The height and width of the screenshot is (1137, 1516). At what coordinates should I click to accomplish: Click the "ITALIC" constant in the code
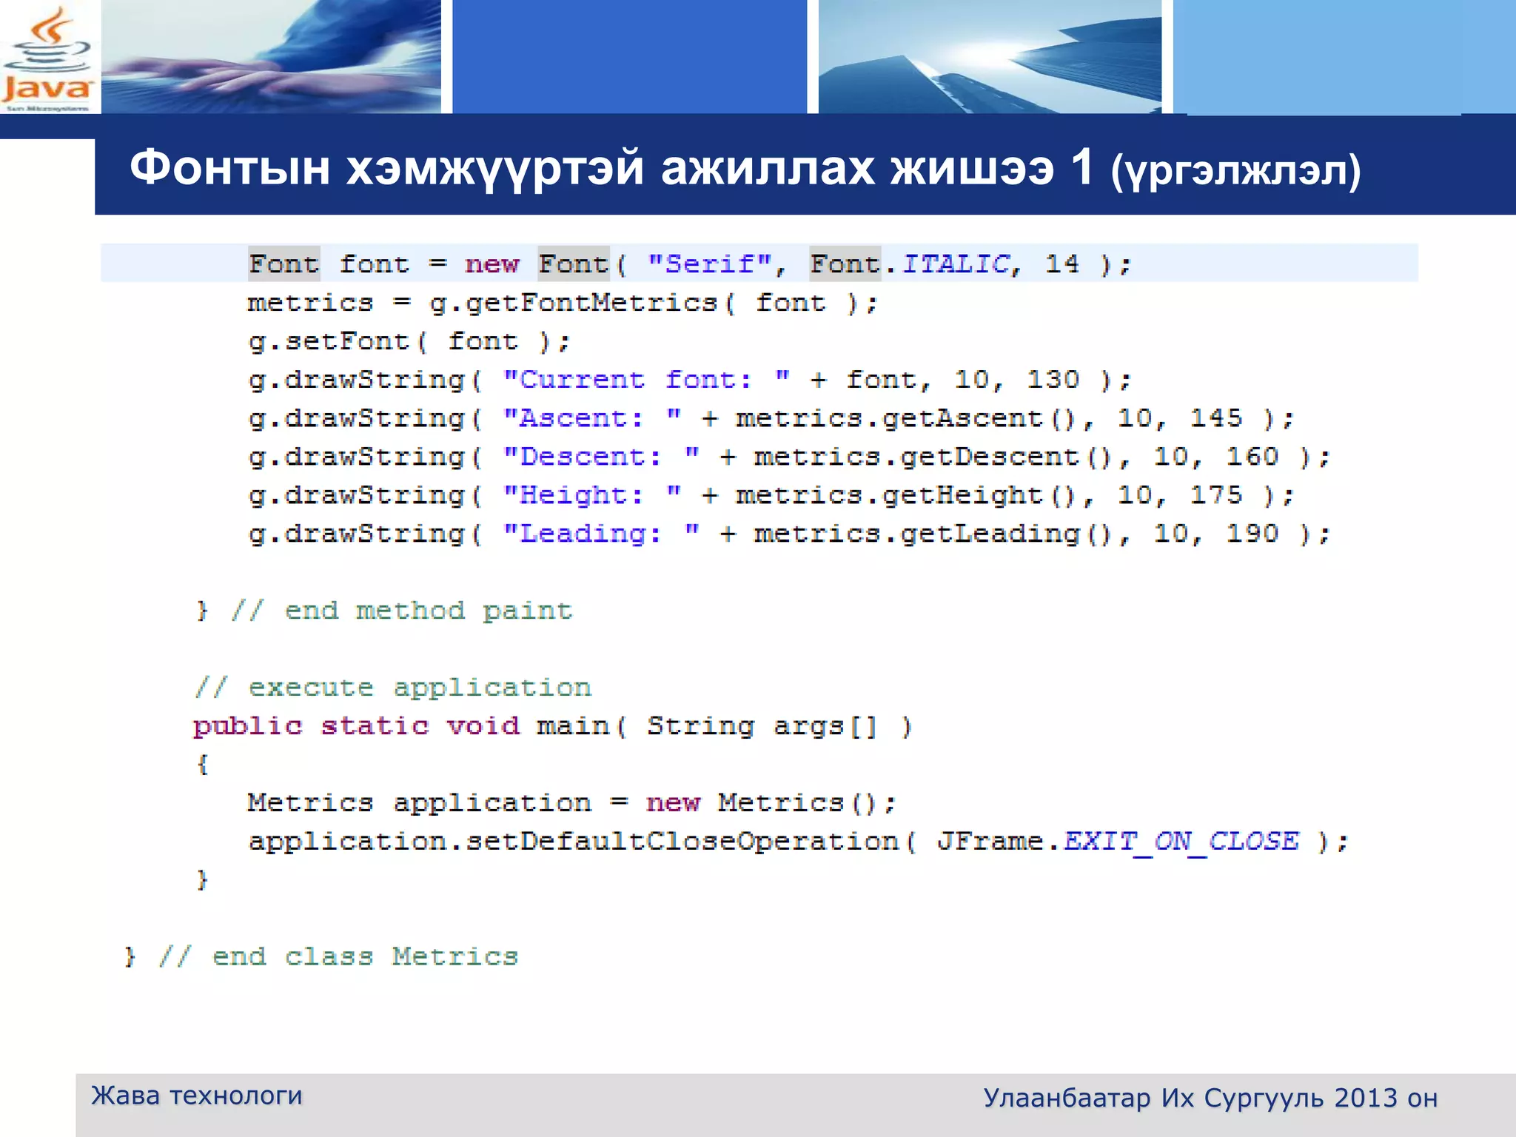click(956, 264)
